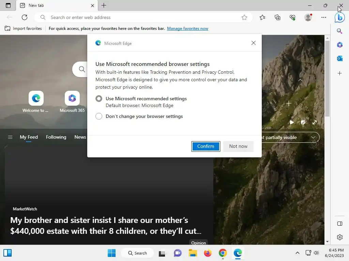Toggle the sidebar hide icon
Screen dimensions: 349x261
(340, 224)
